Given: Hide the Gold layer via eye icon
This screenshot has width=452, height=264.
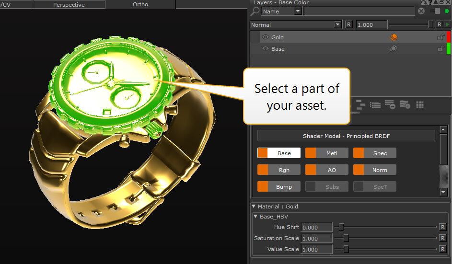Looking at the screenshot, I should [265, 37].
